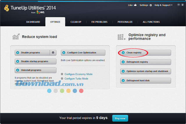Launch Uninstall programs
Image resolution: width=186 pixels, height=124 pixels.
(35, 70)
